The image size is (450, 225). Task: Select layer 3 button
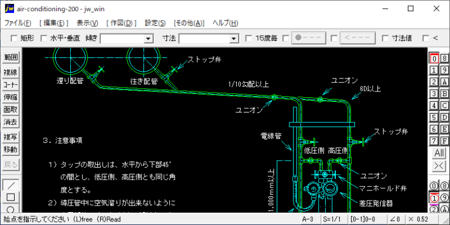(434, 94)
